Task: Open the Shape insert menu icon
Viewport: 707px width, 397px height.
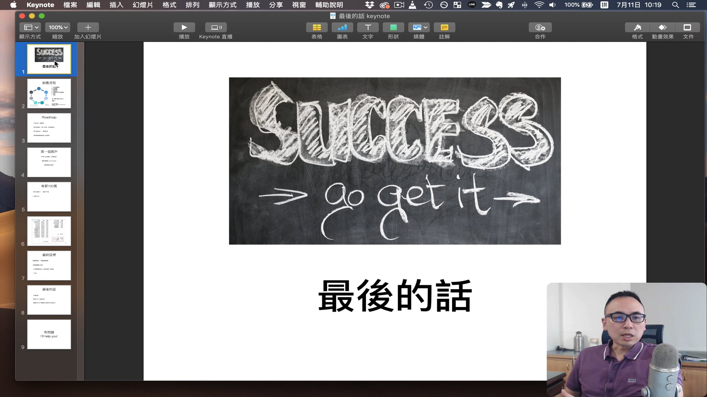Action: [x=393, y=28]
